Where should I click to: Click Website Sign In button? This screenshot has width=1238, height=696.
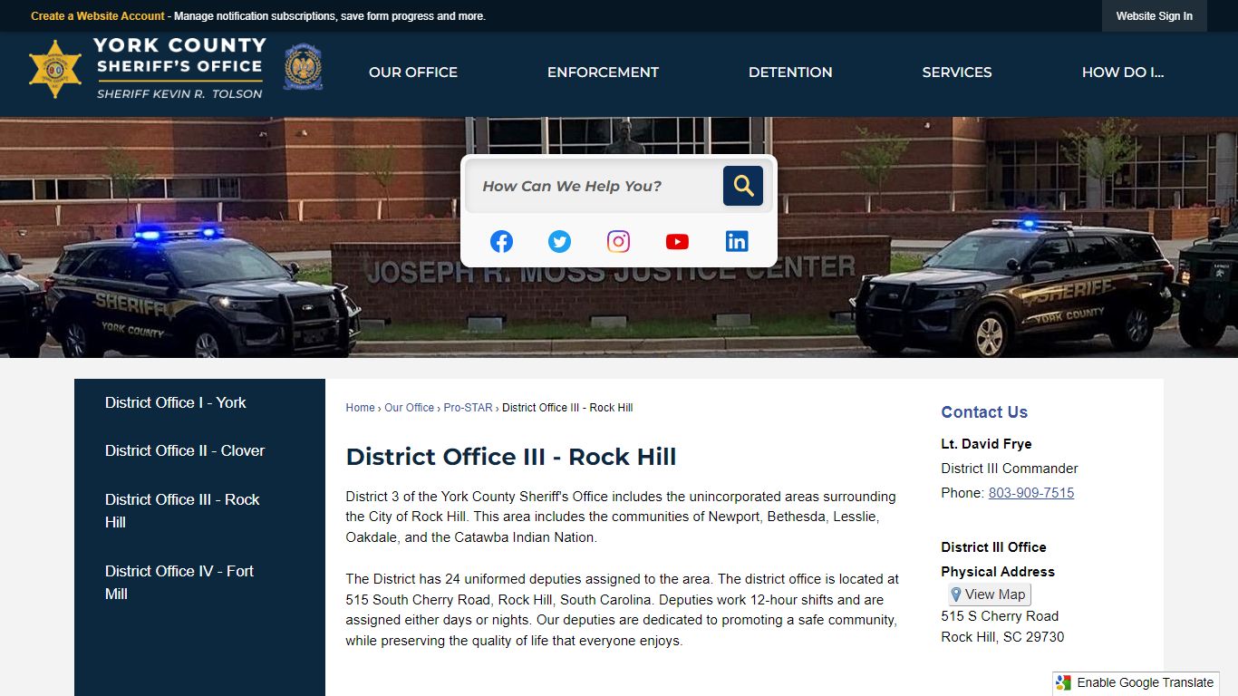[1155, 16]
